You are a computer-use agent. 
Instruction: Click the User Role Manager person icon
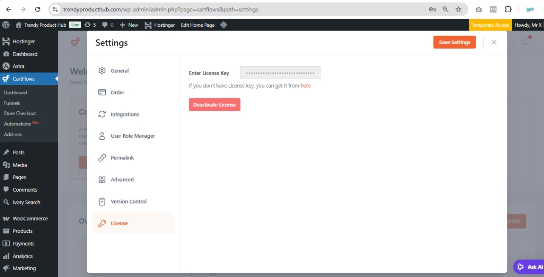(x=102, y=136)
